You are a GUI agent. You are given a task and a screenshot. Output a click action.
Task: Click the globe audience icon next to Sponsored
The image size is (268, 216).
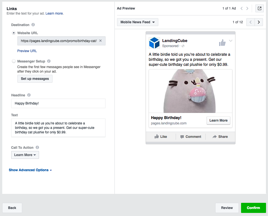(x=183, y=46)
